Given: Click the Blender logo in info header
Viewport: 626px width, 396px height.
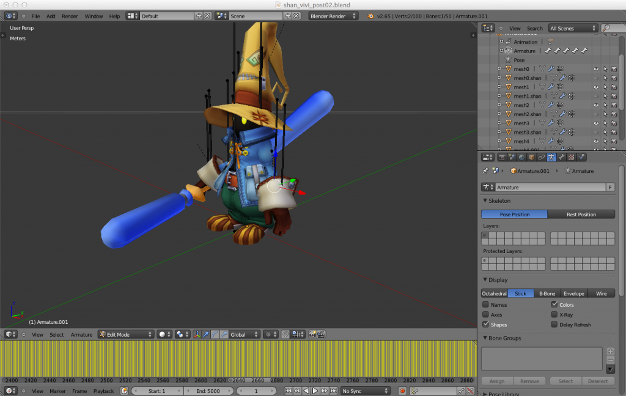Looking at the screenshot, I should pyautogui.click(x=370, y=16).
